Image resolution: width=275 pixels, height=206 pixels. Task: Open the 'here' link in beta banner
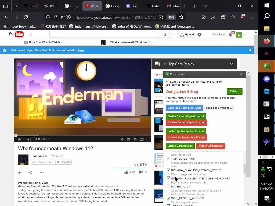tap(81, 50)
